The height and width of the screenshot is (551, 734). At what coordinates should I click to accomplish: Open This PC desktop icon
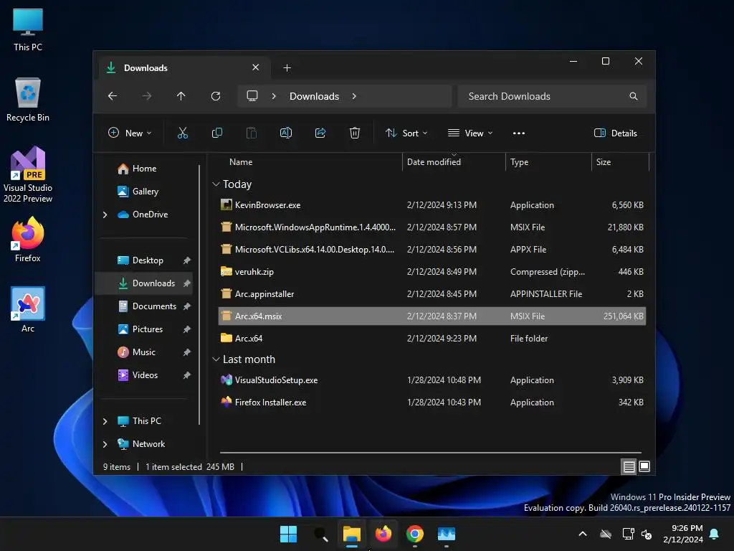tap(28, 30)
